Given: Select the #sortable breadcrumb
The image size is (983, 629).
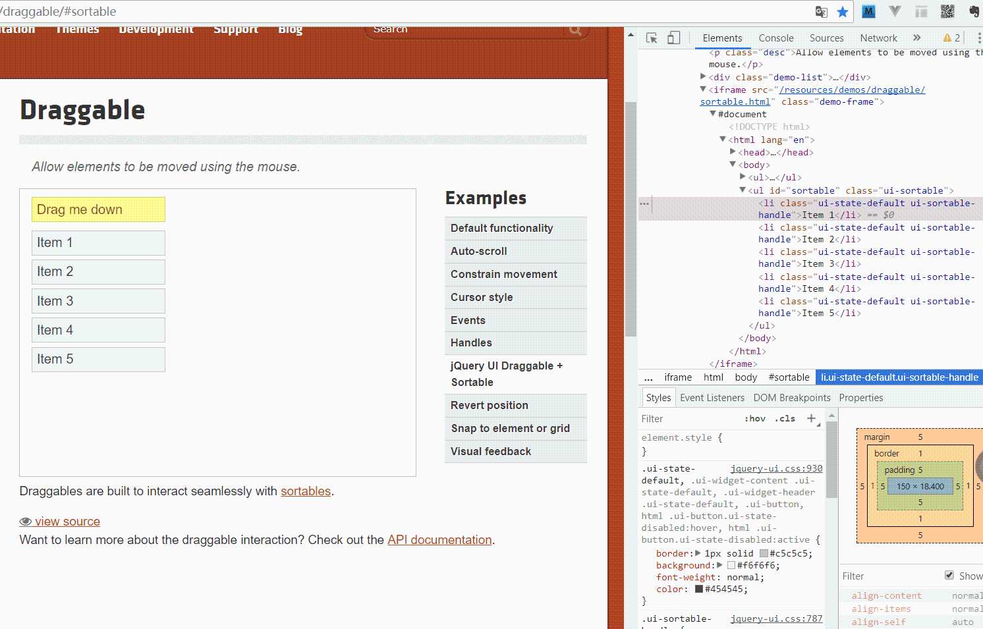Looking at the screenshot, I should pyautogui.click(x=789, y=377).
